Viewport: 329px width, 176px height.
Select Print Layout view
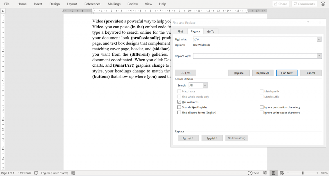273,173
